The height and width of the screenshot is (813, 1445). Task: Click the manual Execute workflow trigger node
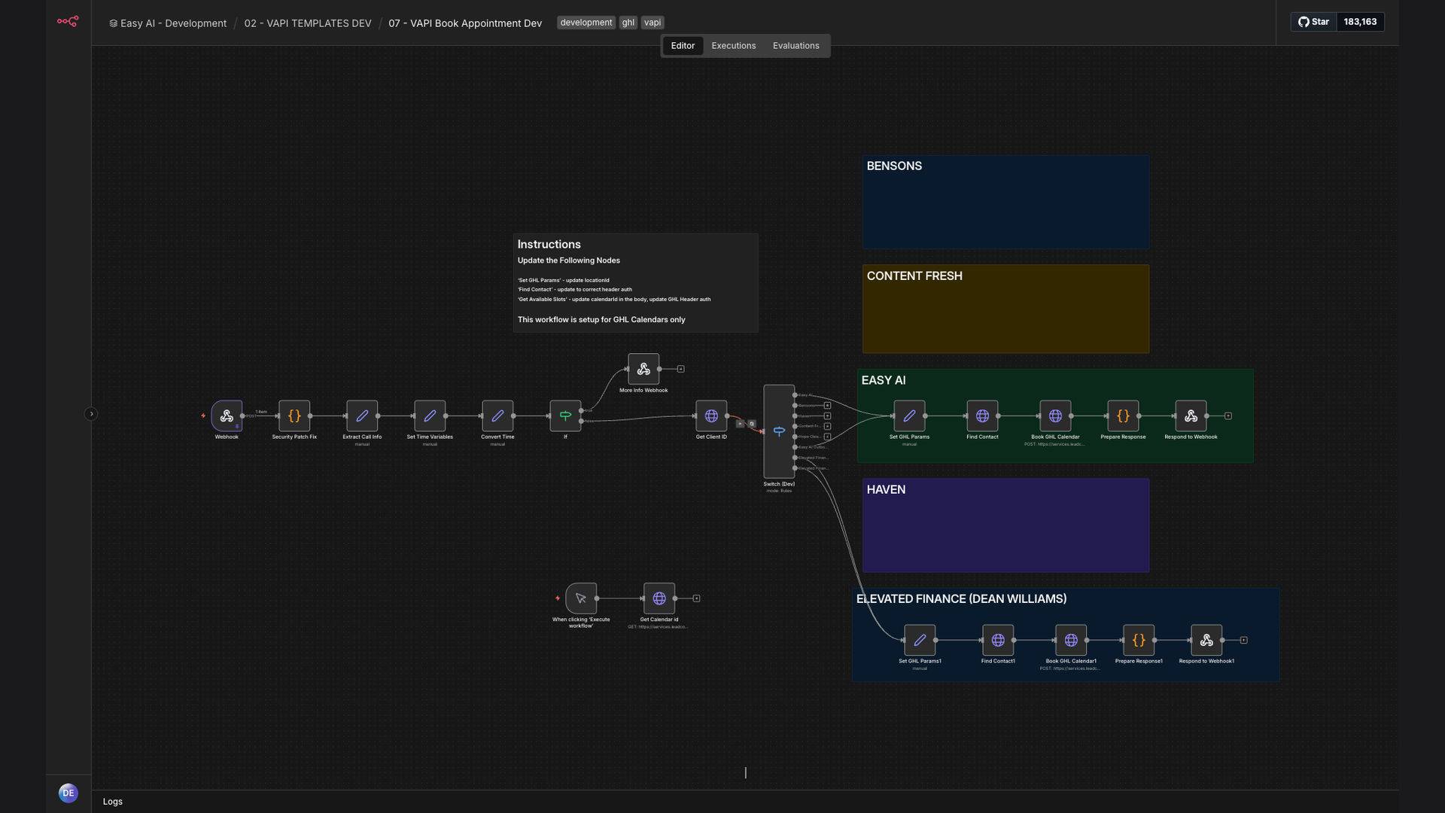581,598
